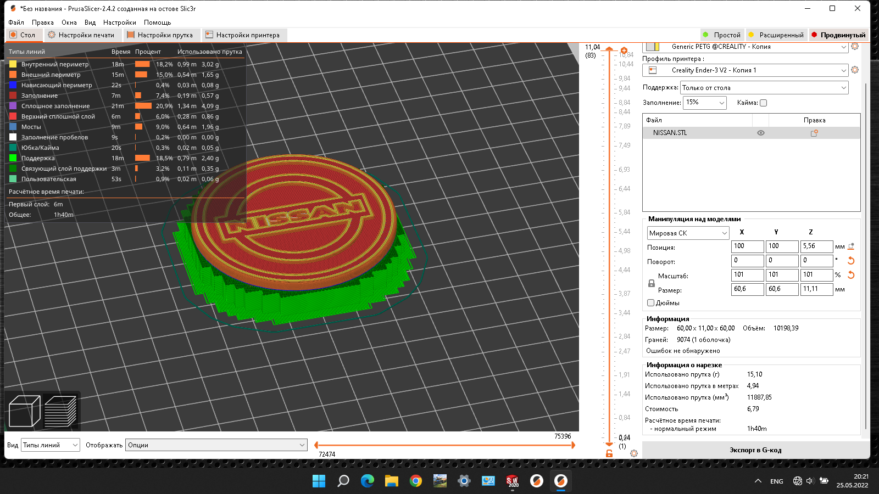This screenshot has height=494, width=879.
Task: Open Поддержка dropdown Только от стола
Action: pyautogui.click(x=764, y=88)
